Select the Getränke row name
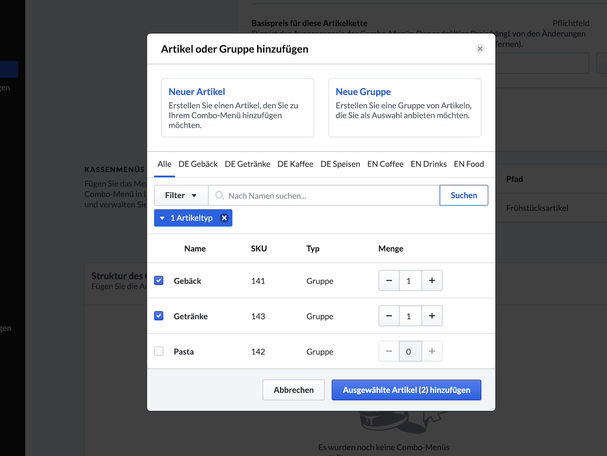The image size is (607, 456). tap(191, 317)
